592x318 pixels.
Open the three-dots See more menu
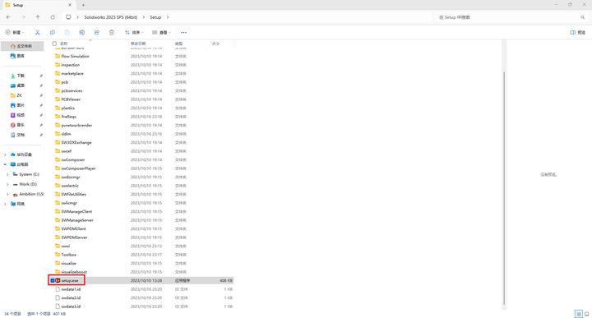coord(183,32)
